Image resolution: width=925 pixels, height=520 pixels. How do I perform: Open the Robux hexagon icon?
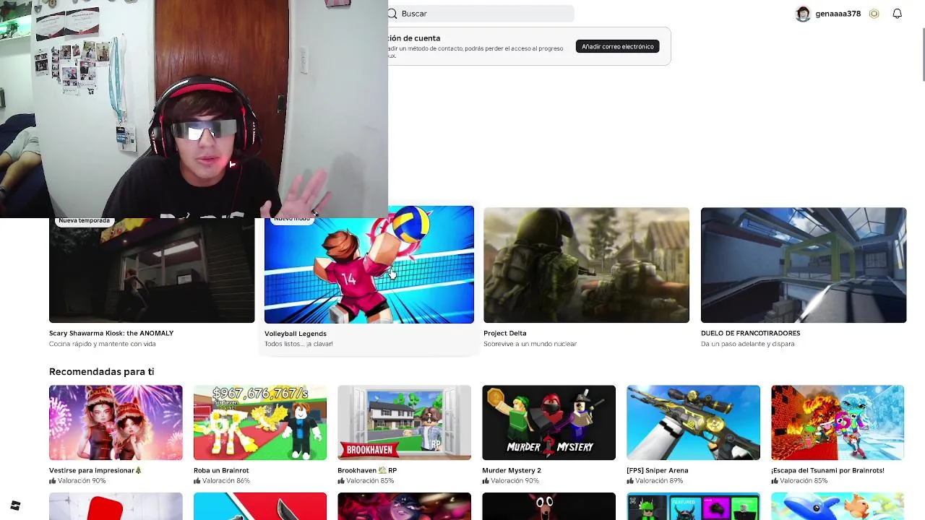click(x=874, y=14)
